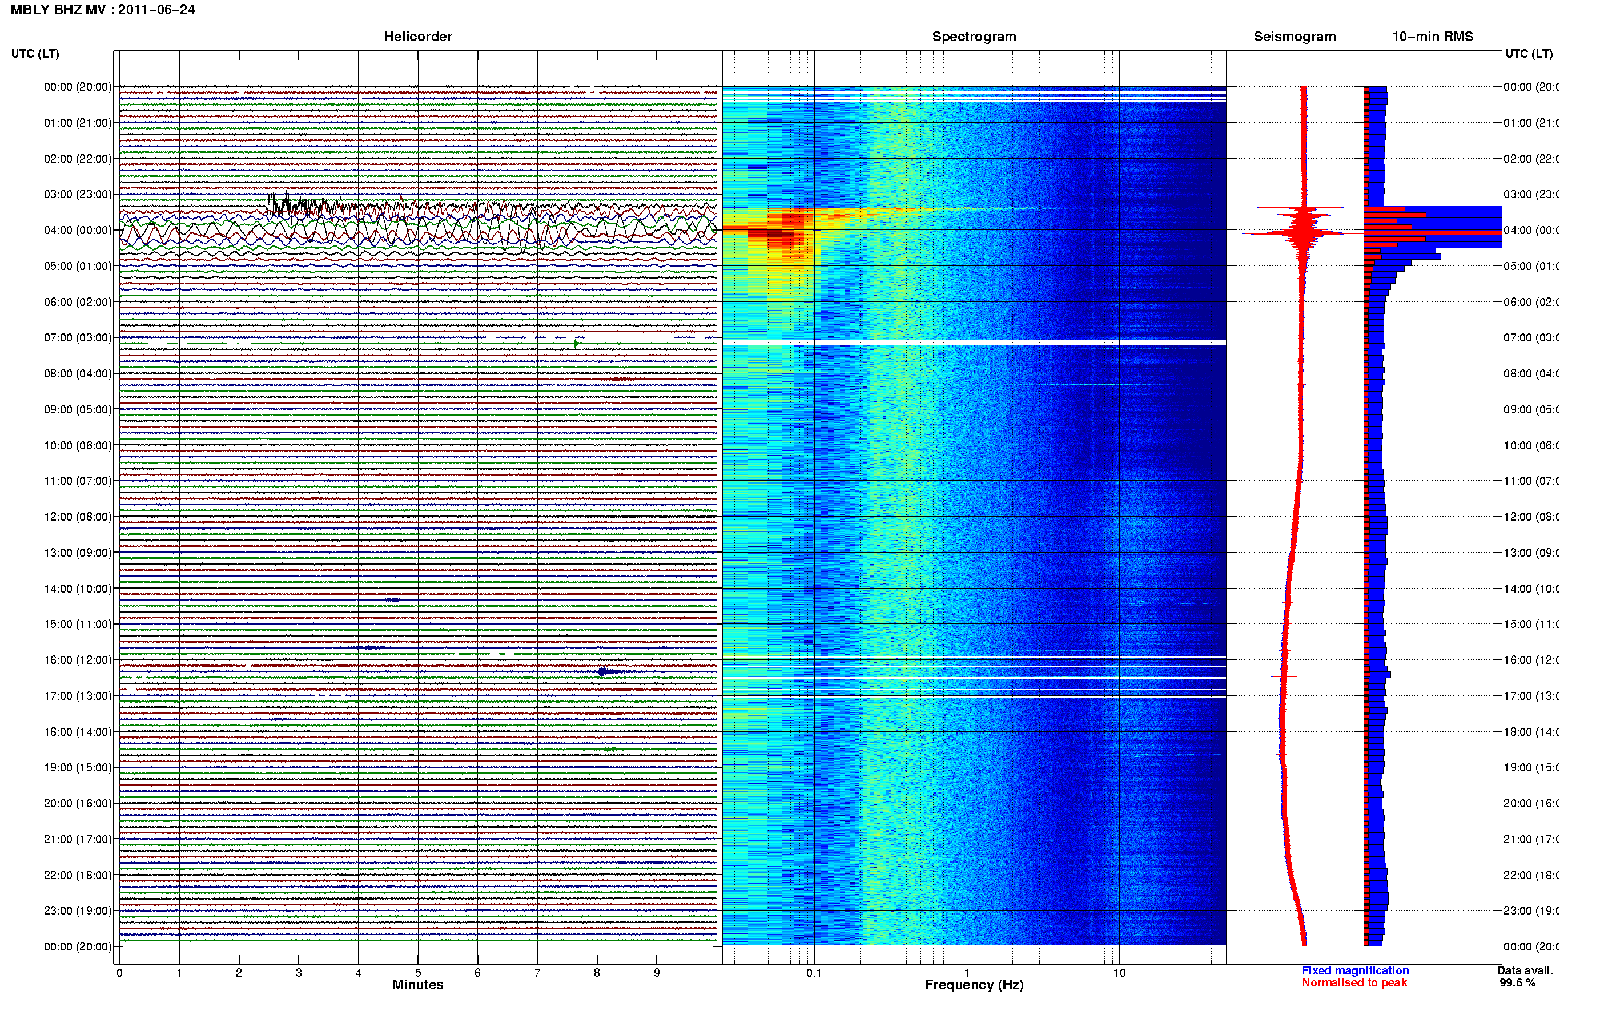Click the left time label "12:00 (08:00)"
1624x1015 pixels.
[x=78, y=517]
